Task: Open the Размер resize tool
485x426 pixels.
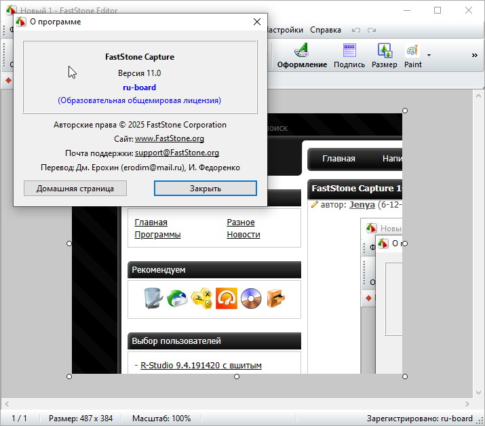Action: coord(384,56)
